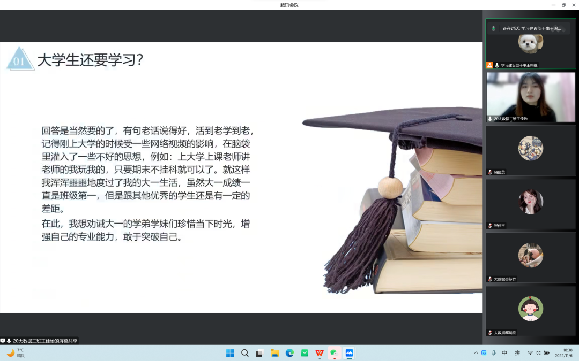Switch the 中 input language indicator

tap(504, 353)
